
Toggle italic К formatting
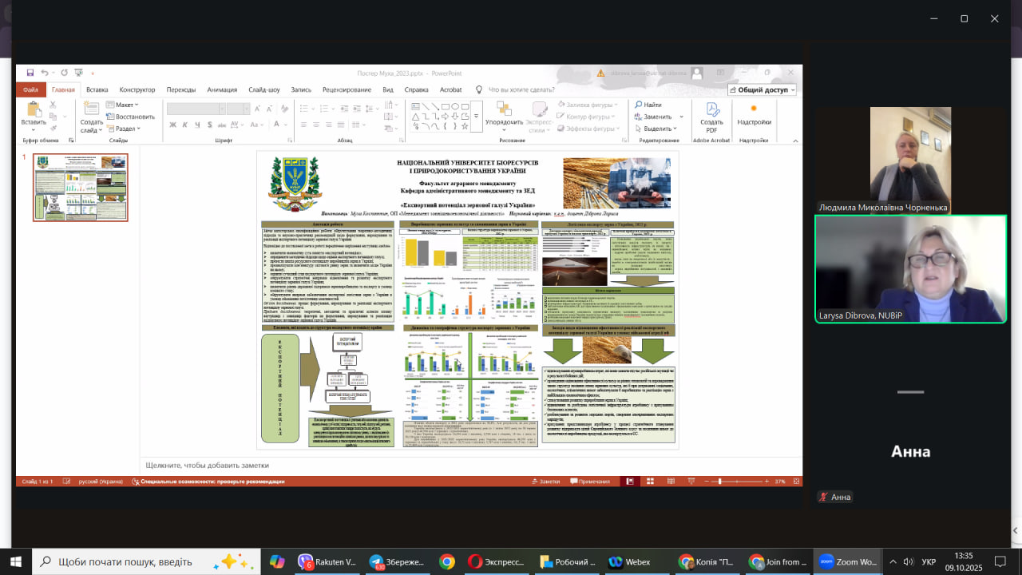pos(184,125)
